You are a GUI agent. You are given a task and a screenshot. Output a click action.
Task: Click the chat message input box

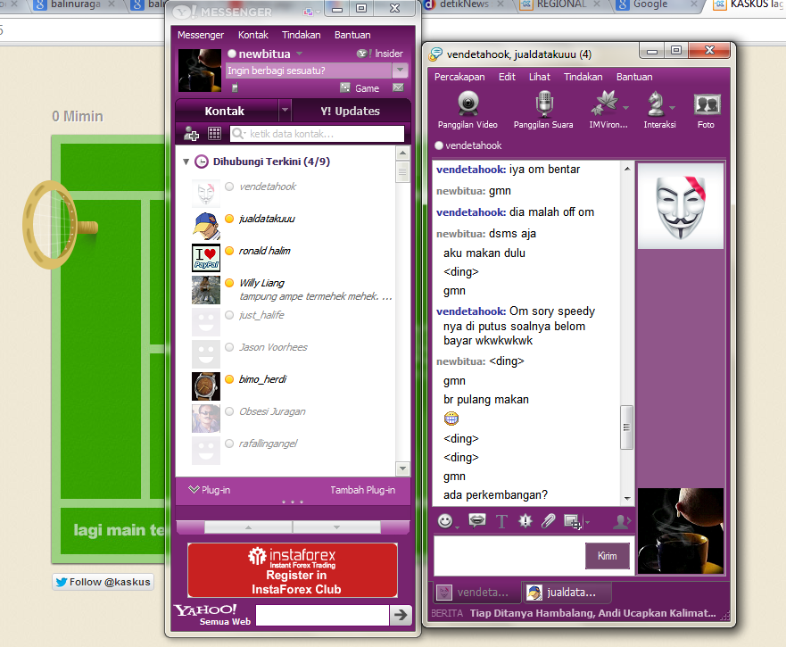point(509,556)
